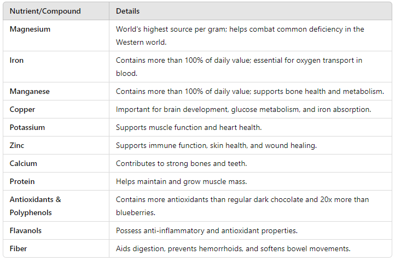This screenshot has width=395, height=261.
Task: Click the Iron nutrient cell
Action: point(16,60)
